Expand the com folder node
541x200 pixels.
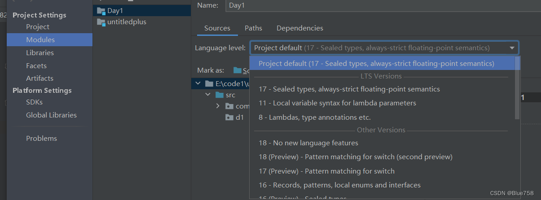click(x=218, y=106)
